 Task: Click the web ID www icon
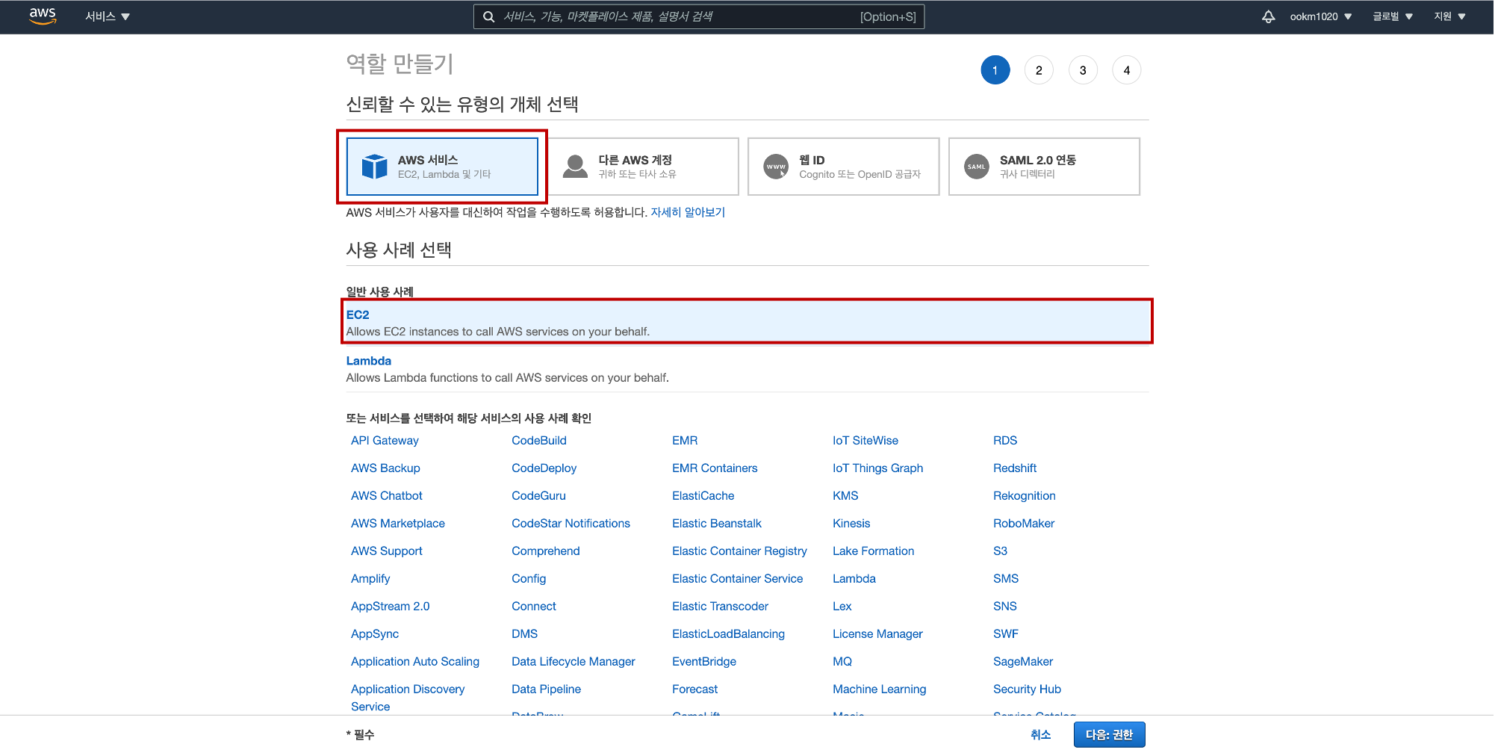(x=776, y=167)
